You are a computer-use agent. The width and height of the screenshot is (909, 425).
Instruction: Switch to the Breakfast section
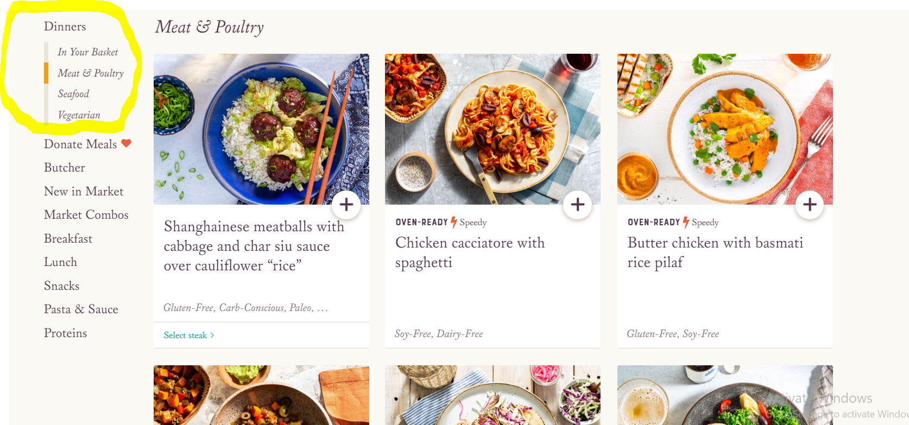[x=68, y=238]
